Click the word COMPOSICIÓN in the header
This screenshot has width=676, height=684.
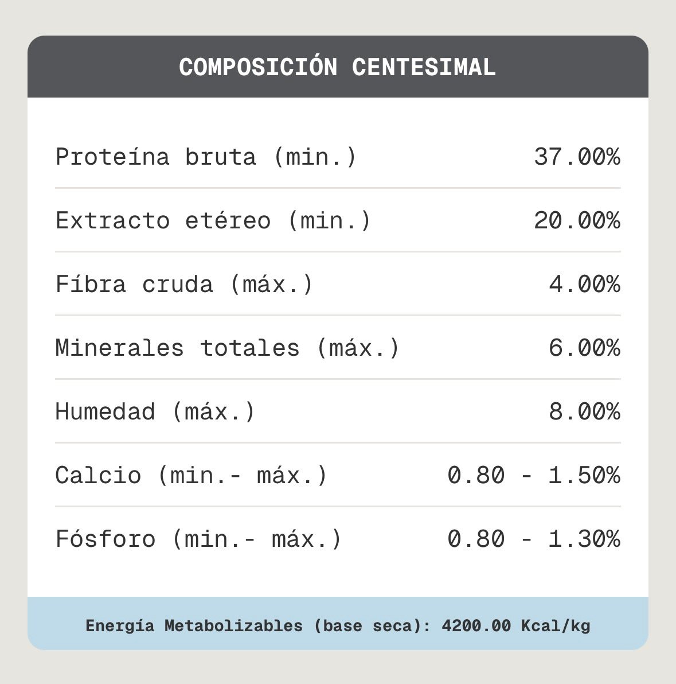tap(258, 67)
